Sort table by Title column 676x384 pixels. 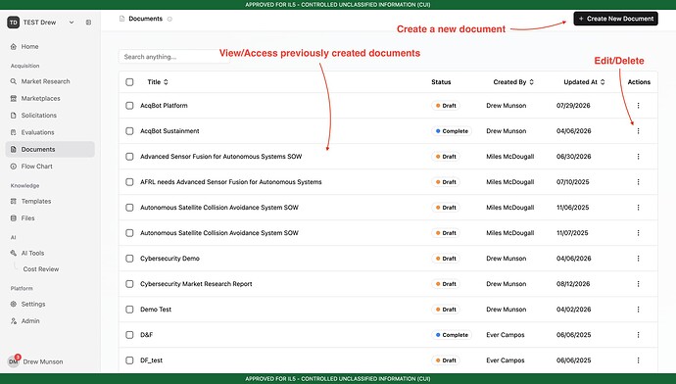click(158, 82)
